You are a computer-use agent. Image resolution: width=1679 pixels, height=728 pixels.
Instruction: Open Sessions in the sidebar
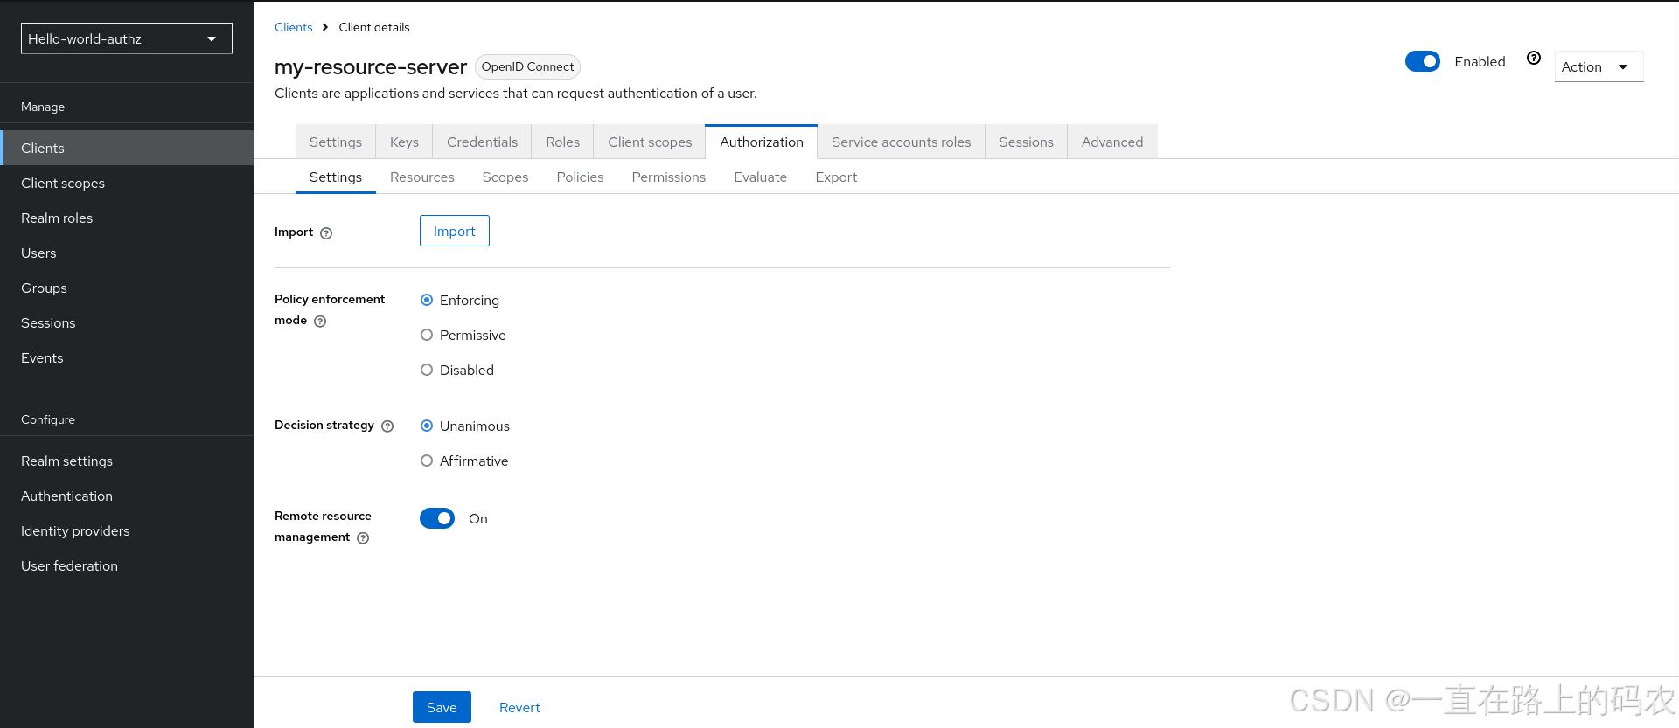pyautogui.click(x=127, y=322)
